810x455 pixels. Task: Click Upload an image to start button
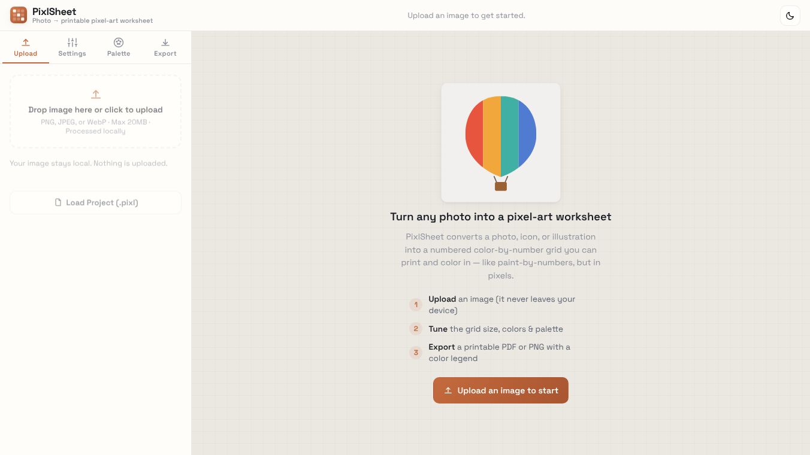(501, 390)
